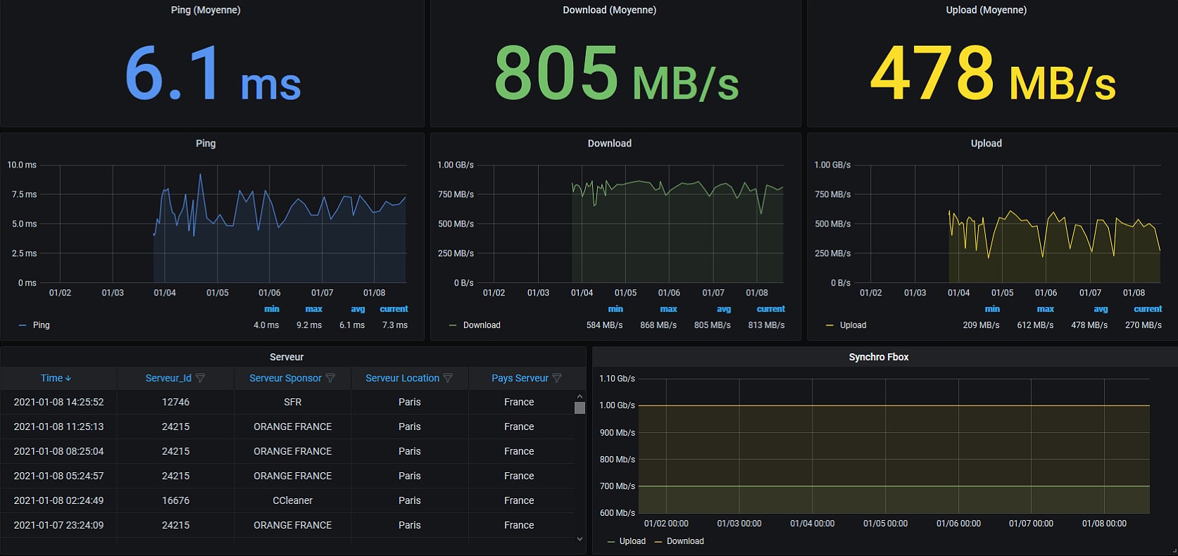Click the Time column sort arrow
This screenshot has width=1178, height=556.
[68, 379]
